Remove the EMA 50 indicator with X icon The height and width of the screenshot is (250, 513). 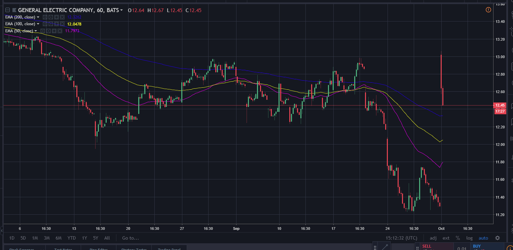pyautogui.click(x=60, y=31)
